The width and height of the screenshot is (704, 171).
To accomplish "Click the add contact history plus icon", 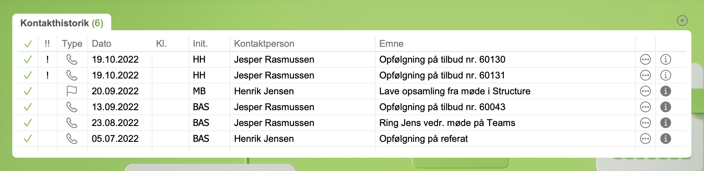I will click(x=682, y=21).
